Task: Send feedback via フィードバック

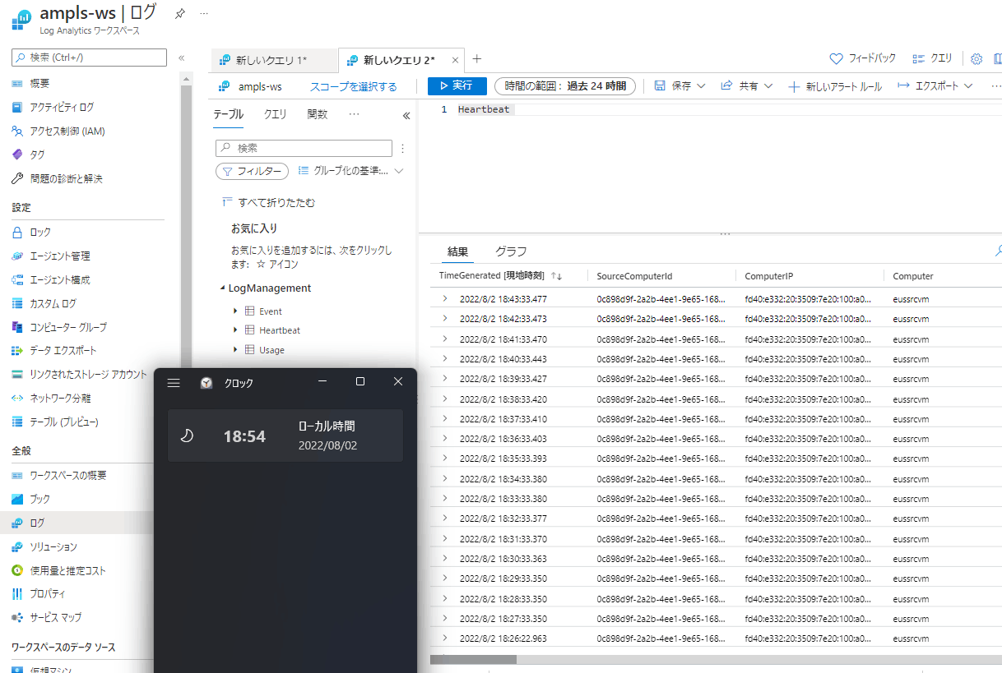Action: [862, 59]
